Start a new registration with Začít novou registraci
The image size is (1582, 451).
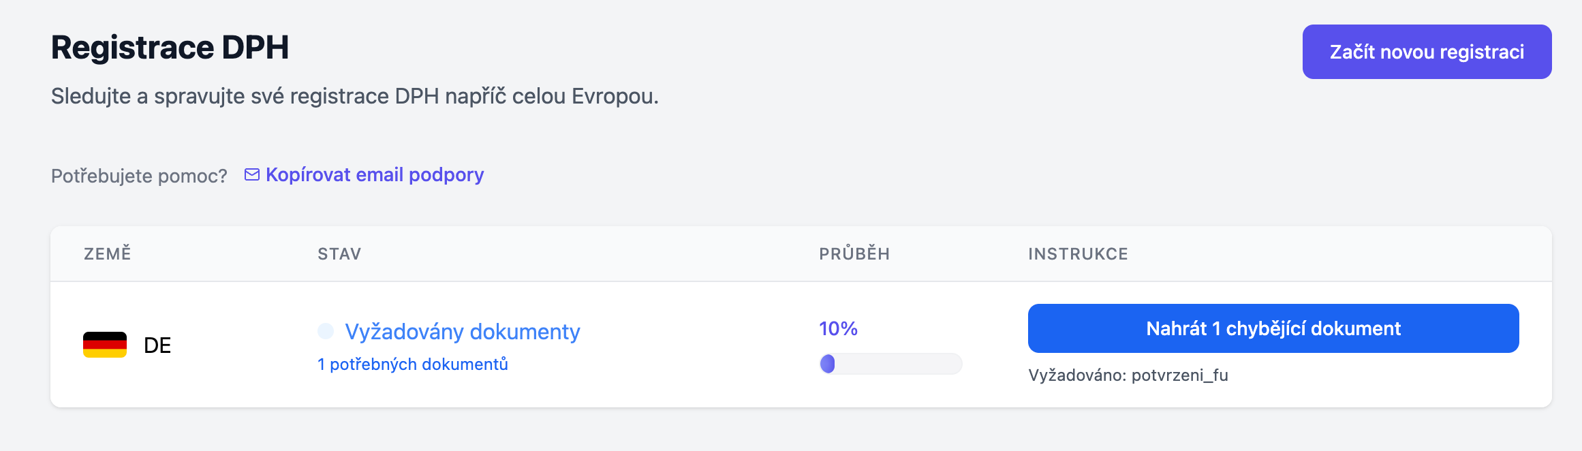[1427, 52]
